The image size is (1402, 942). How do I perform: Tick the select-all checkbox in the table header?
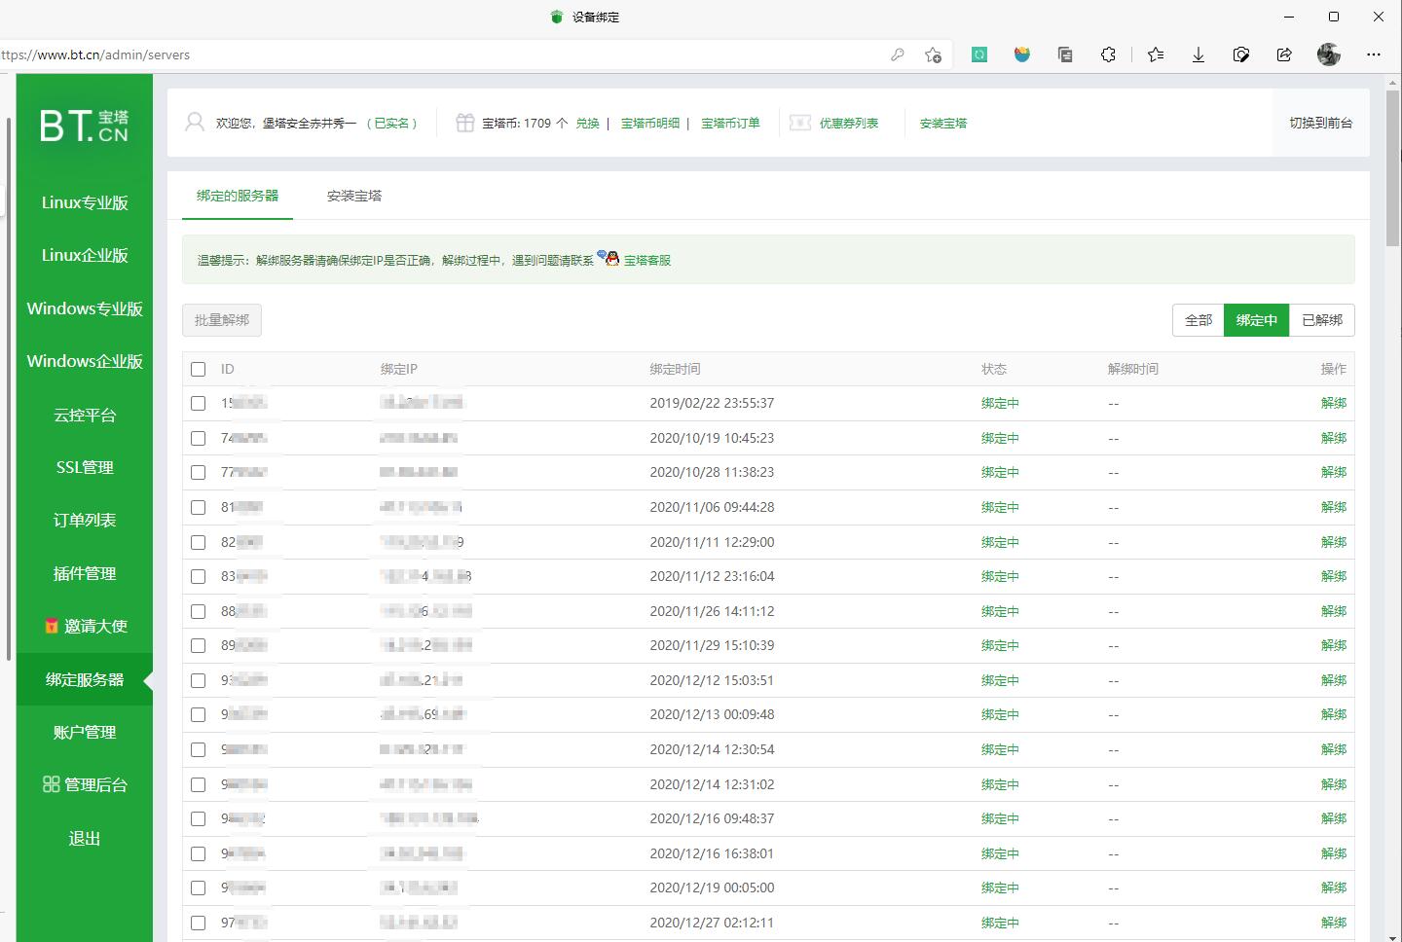point(199,369)
